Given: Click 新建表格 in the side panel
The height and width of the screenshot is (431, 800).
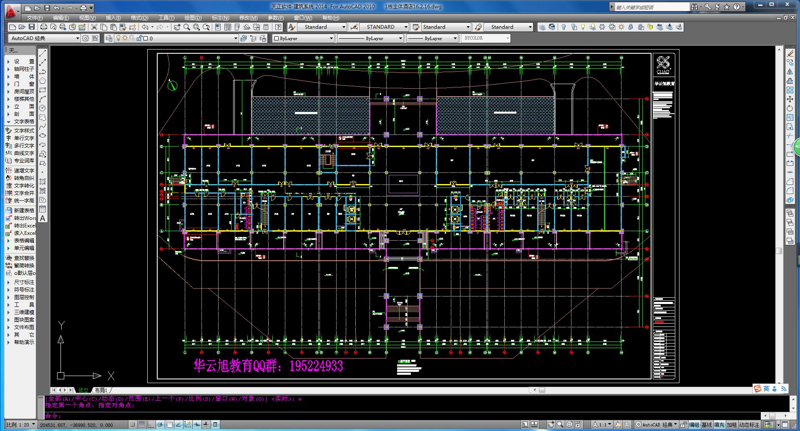Looking at the screenshot, I should [24, 211].
